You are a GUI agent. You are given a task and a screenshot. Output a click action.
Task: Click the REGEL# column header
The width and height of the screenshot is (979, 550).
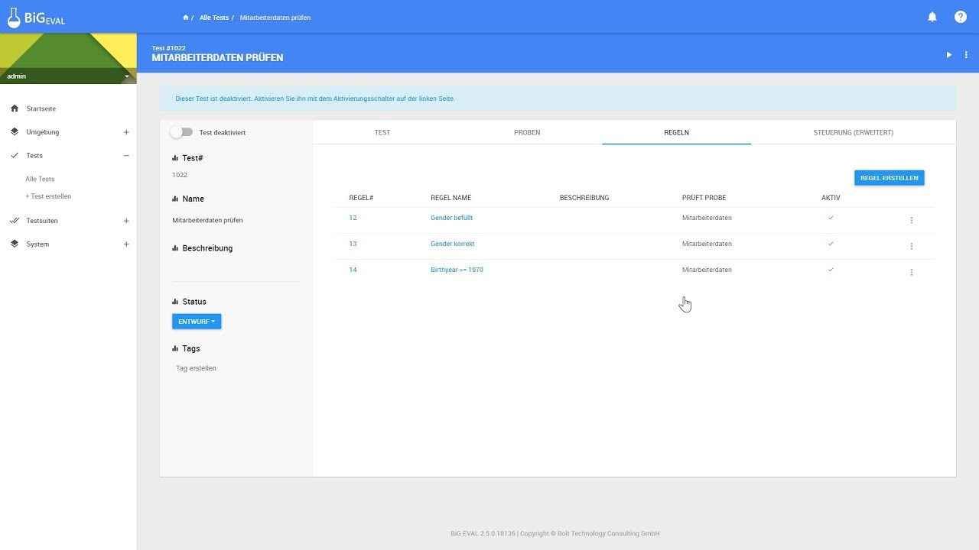click(x=361, y=198)
